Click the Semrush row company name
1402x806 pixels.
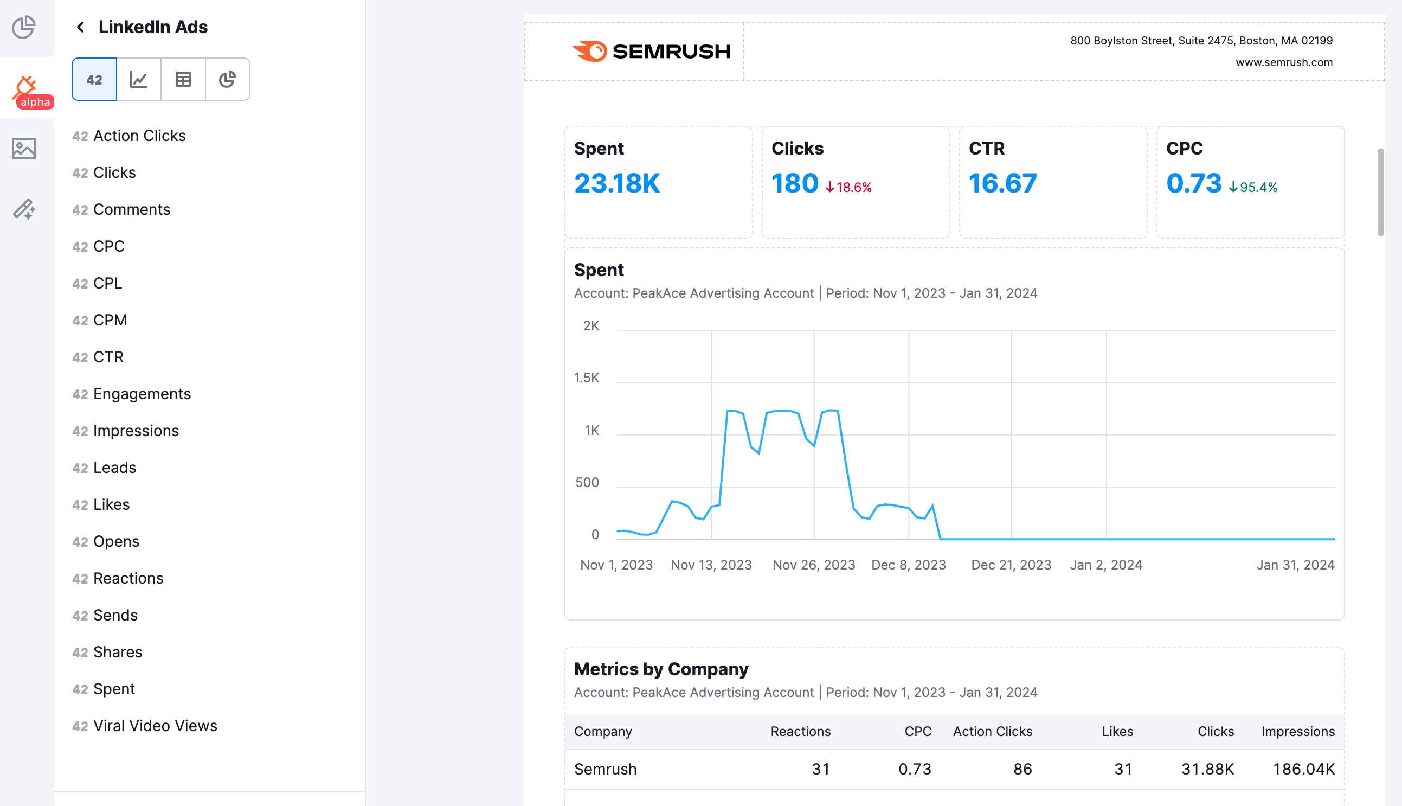pos(605,770)
